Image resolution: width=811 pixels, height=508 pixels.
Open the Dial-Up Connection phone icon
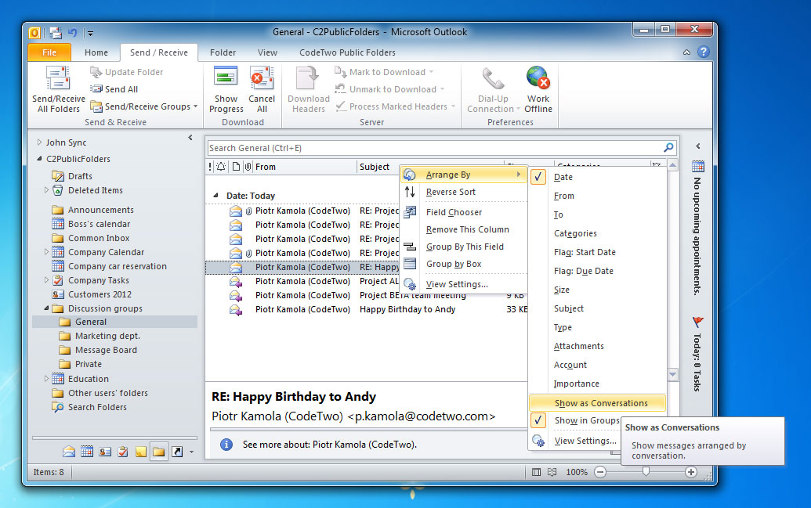click(493, 78)
